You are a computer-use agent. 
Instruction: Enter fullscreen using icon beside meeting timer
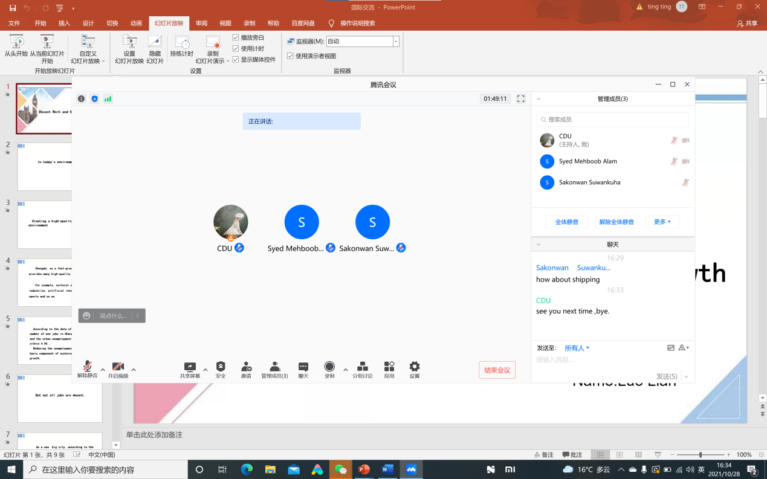[x=520, y=98]
